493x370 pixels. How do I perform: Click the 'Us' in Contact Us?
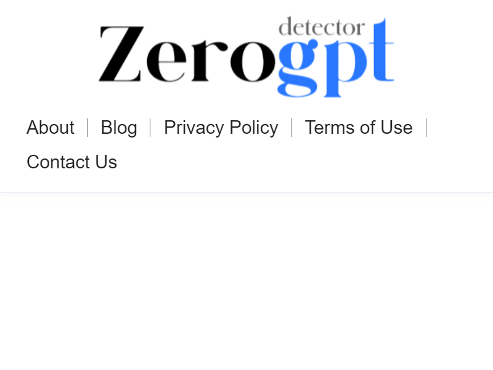point(106,162)
